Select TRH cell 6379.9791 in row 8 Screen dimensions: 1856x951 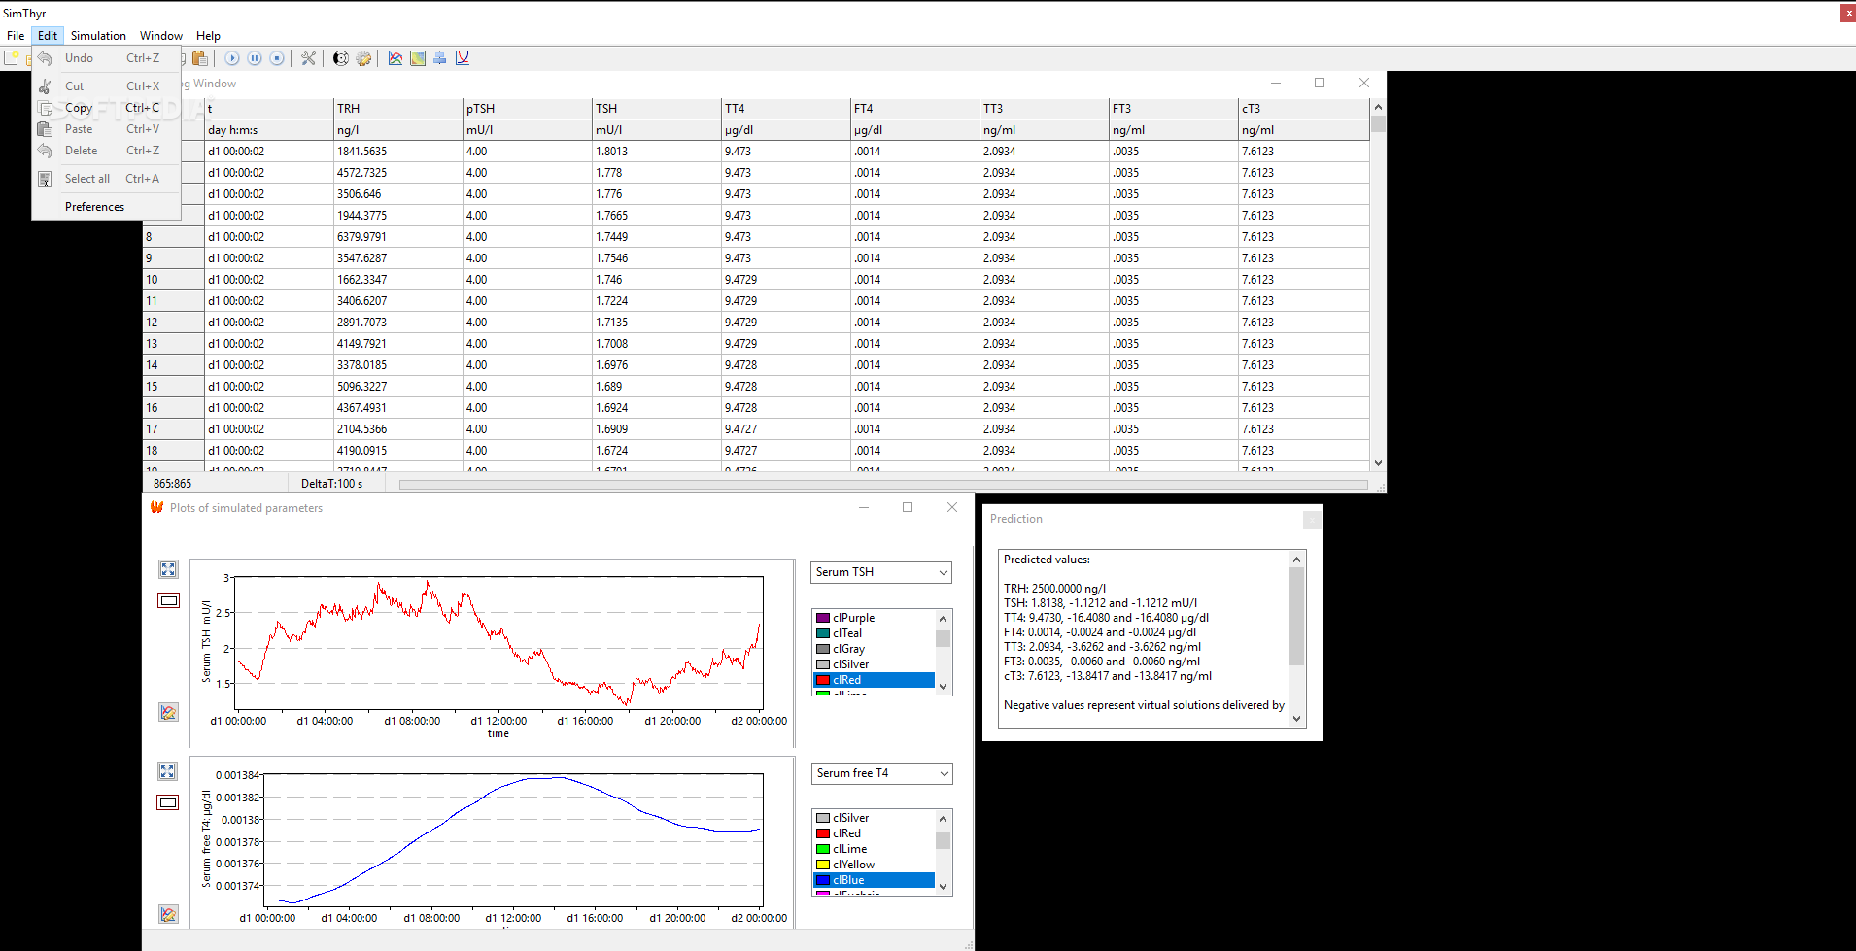[x=398, y=237]
